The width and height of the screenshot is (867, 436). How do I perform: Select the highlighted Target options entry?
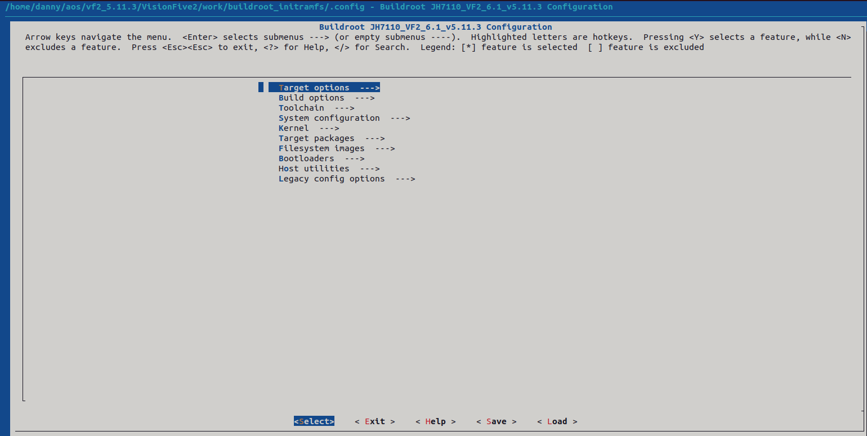coord(324,87)
